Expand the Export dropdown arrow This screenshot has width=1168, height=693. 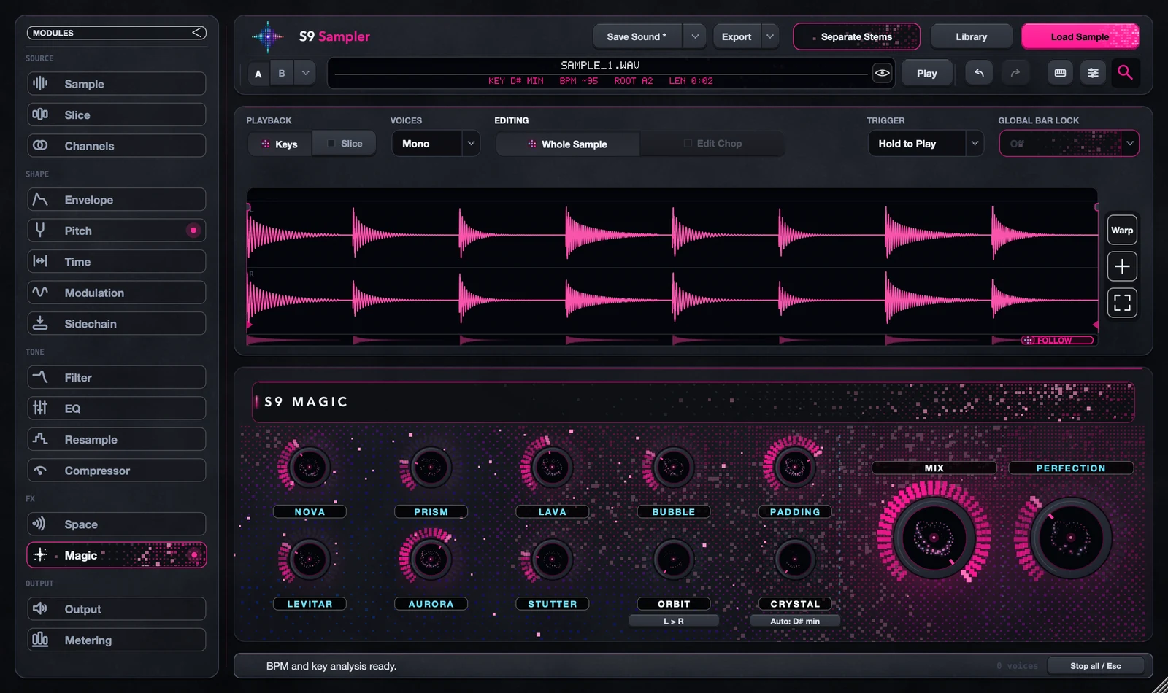(x=769, y=36)
